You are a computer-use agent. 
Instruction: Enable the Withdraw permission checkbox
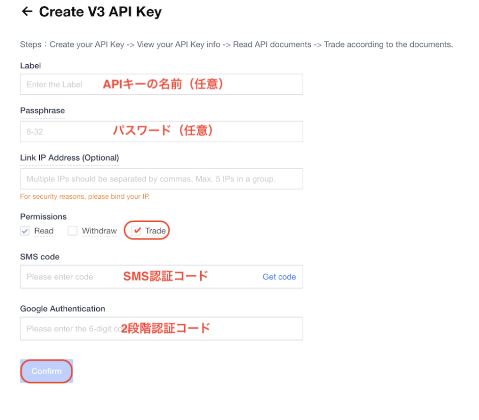coord(72,231)
